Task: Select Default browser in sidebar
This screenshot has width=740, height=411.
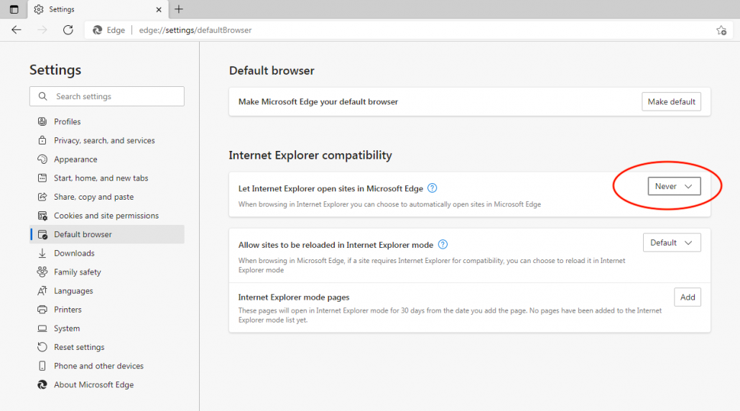Action: pyautogui.click(x=107, y=234)
